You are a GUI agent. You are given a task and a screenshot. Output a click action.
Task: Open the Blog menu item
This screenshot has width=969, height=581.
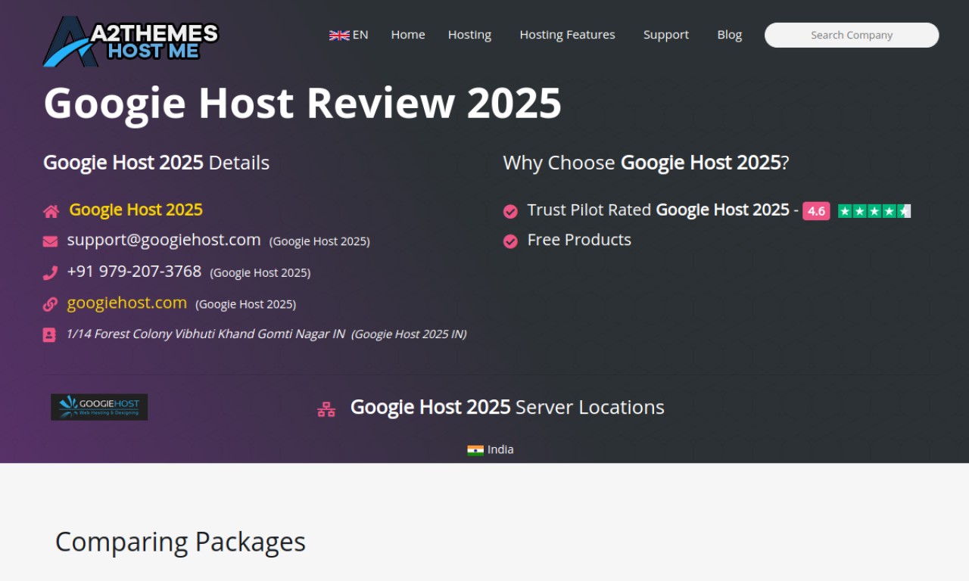click(730, 35)
